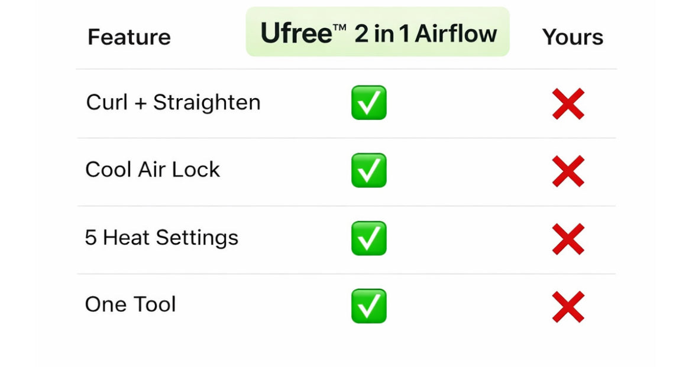
Task: Click the green checkmark for 5 Heat Settings
Action: click(x=368, y=238)
